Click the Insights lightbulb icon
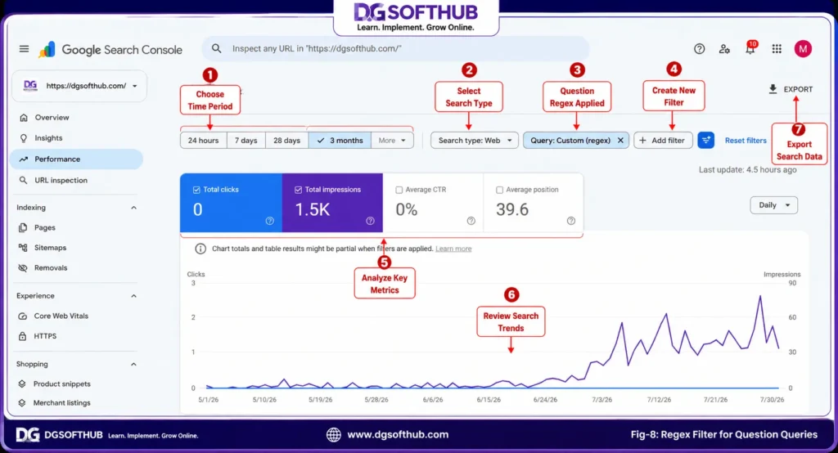838x453 pixels. pos(23,138)
